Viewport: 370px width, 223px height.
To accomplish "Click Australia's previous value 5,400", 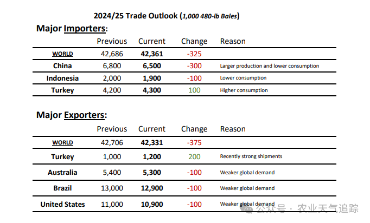I will [112, 173].
